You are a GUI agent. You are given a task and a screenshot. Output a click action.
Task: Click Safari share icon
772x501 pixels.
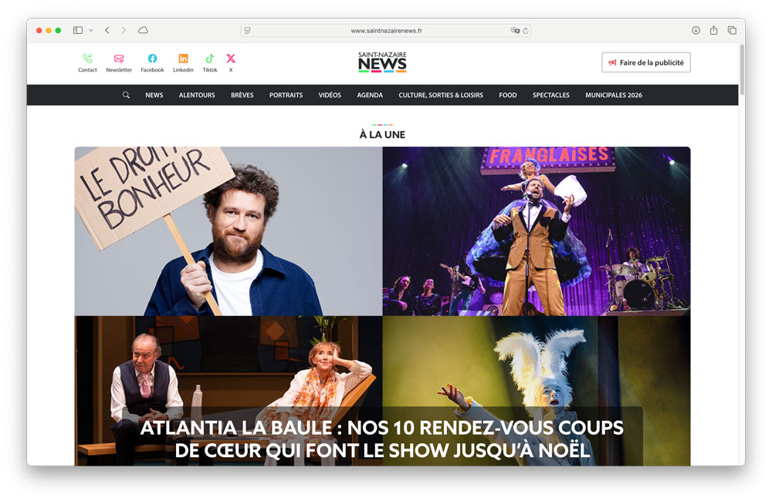[x=713, y=30]
